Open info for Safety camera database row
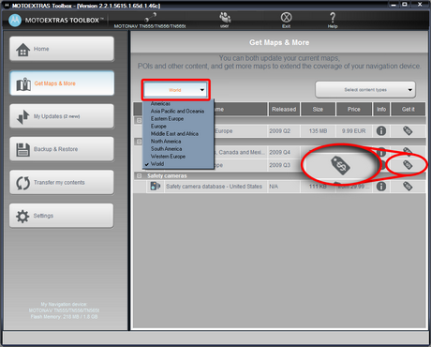The width and height of the screenshot is (431, 347). pos(381,187)
